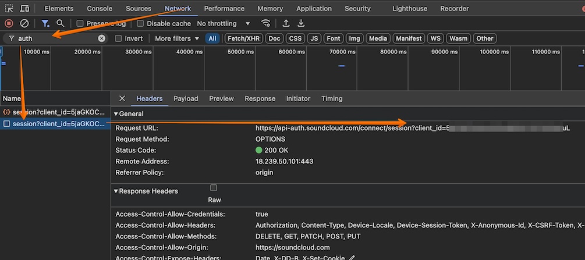Check the Disable cache option

click(140, 23)
